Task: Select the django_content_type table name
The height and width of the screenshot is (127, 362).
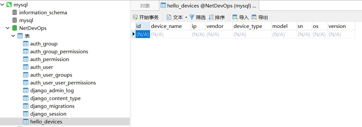Action: coord(55,98)
